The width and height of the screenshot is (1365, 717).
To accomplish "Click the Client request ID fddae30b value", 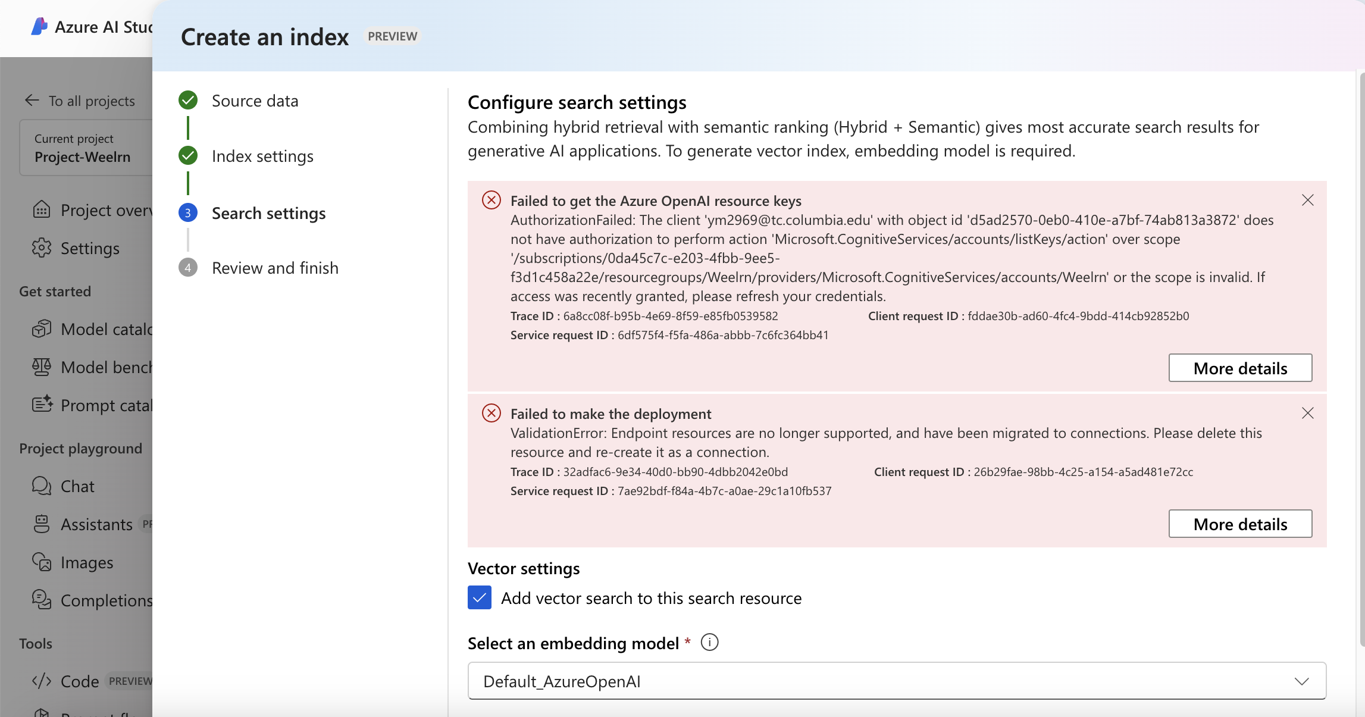I will point(1078,316).
